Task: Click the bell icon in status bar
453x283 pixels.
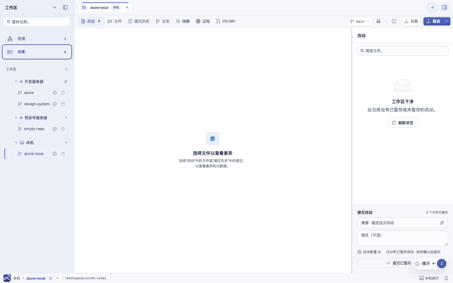Action: [446, 278]
